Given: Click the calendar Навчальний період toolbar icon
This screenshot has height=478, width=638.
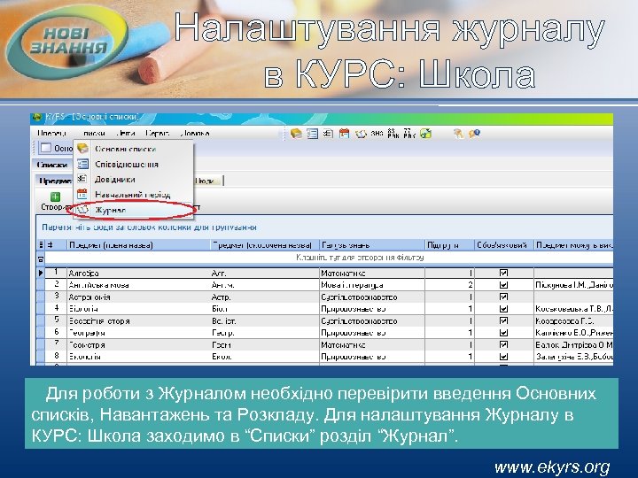Looking at the screenshot, I should pyautogui.click(x=344, y=134).
